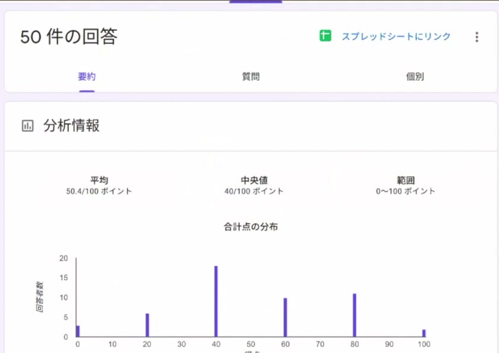Click the histogram bar at score 0
Viewport: 499px width, 353px height.
pos(78,332)
